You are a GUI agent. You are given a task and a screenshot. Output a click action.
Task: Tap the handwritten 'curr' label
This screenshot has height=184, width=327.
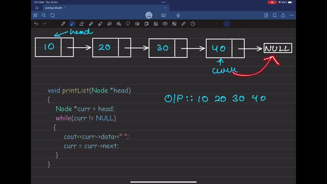[225, 70]
